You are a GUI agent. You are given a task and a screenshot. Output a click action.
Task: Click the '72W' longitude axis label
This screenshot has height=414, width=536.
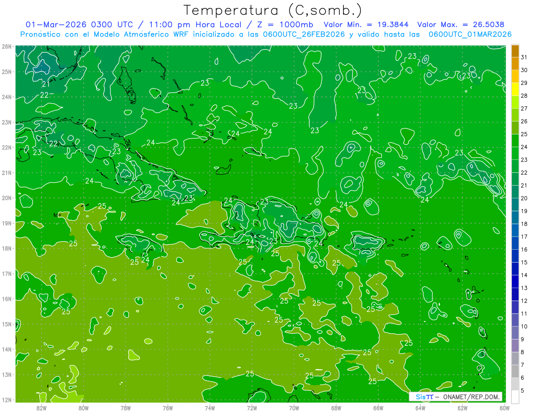click(x=252, y=408)
